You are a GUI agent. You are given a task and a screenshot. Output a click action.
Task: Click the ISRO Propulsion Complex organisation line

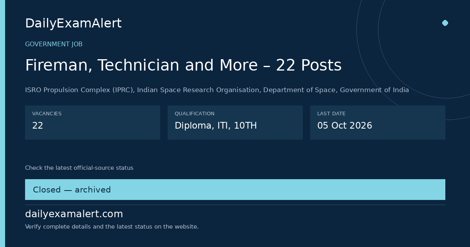tap(217, 90)
